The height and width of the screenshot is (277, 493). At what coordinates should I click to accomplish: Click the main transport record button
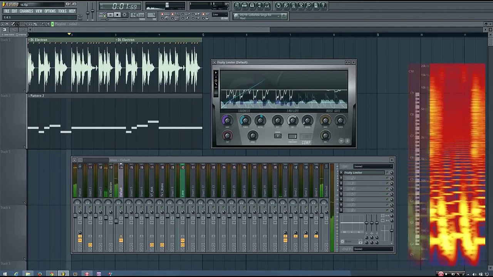point(124,15)
